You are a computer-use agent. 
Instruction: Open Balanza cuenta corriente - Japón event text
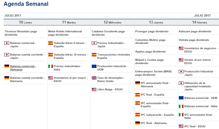[27, 56]
